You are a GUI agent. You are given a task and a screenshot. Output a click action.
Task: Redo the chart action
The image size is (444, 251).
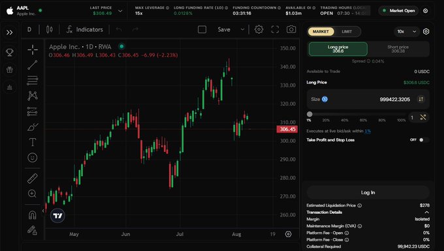(x=135, y=29)
